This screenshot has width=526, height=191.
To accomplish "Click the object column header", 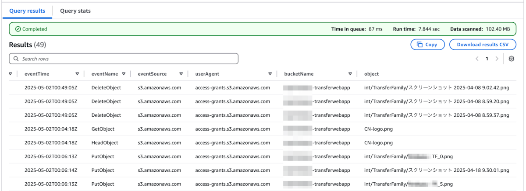I will [x=371, y=74].
